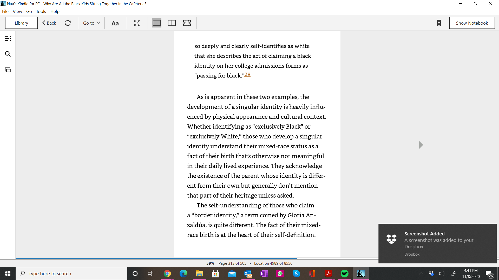499x280 pixels.
Task: Click the Kindle icon on the taskbar
Action: 361,274
